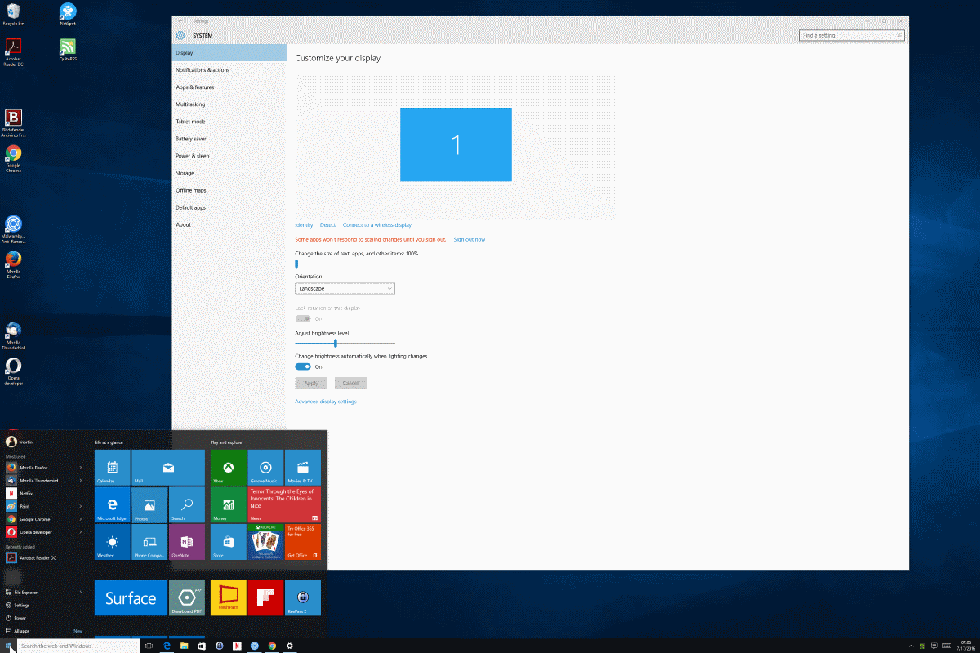The image size is (980, 653).
Task: Click Connect to a wireless display
Action: (377, 225)
